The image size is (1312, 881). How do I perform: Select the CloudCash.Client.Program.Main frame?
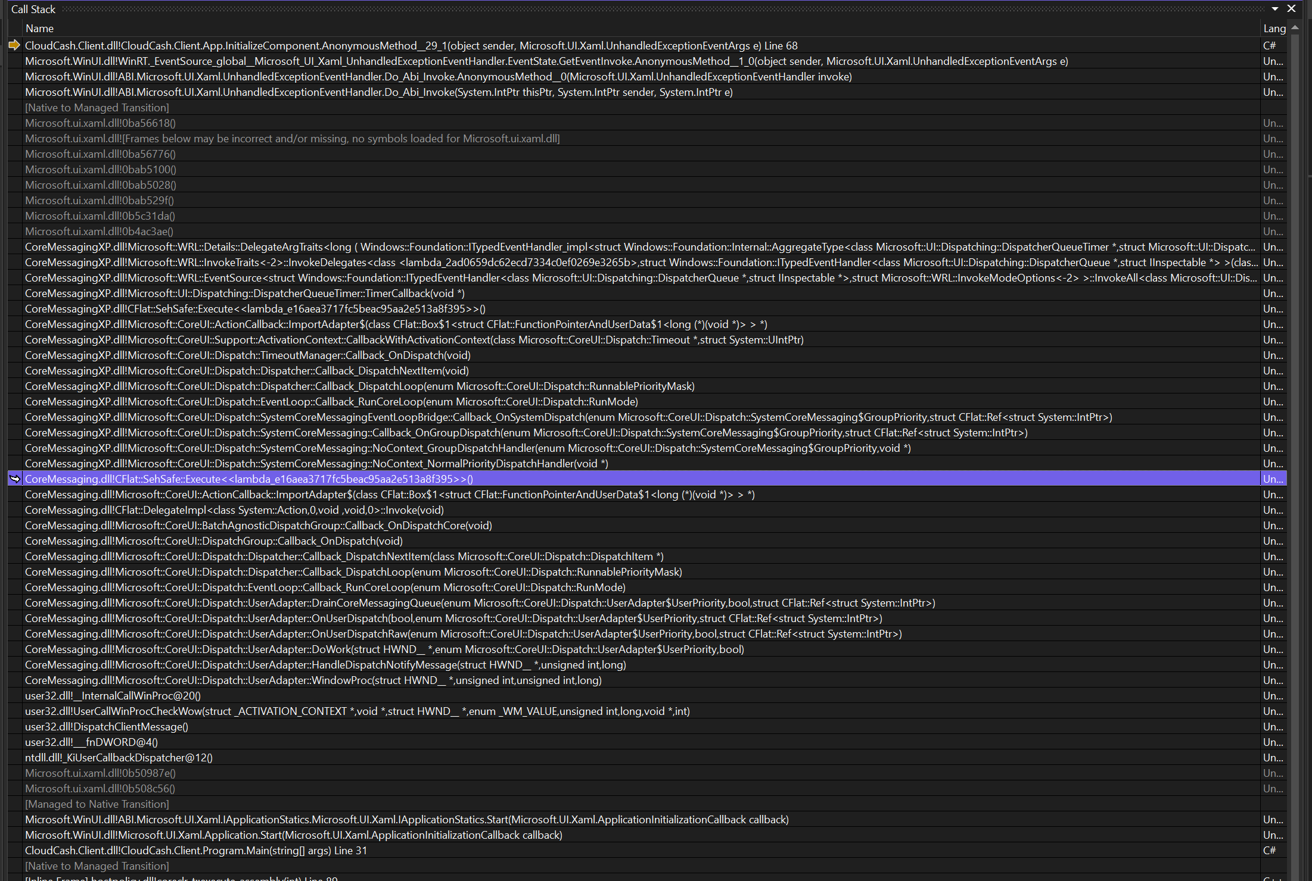click(x=195, y=850)
